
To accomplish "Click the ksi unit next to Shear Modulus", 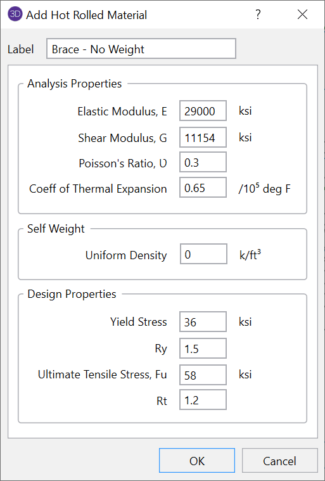I will [x=245, y=137].
